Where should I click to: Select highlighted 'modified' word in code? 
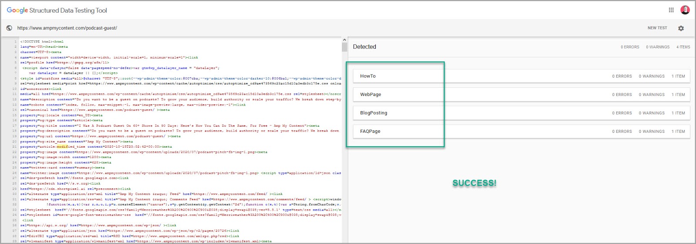[66, 147]
